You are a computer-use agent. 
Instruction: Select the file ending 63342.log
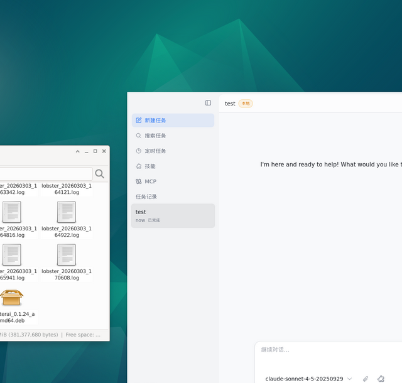click(18, 189)
